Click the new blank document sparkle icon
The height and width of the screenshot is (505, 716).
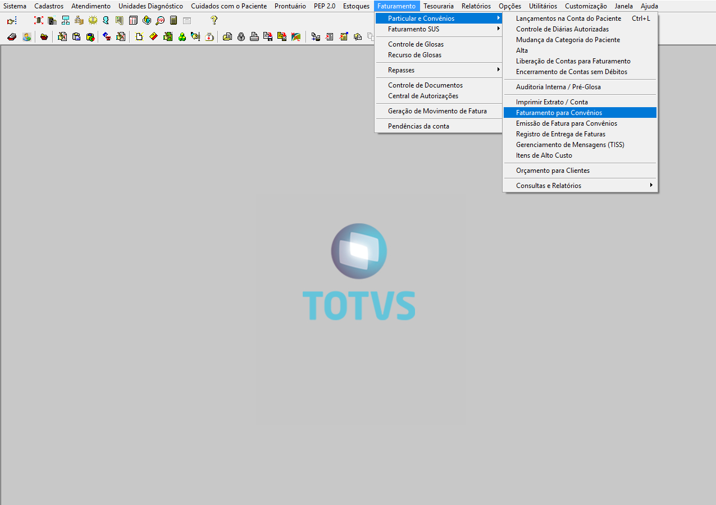(139, 37)
